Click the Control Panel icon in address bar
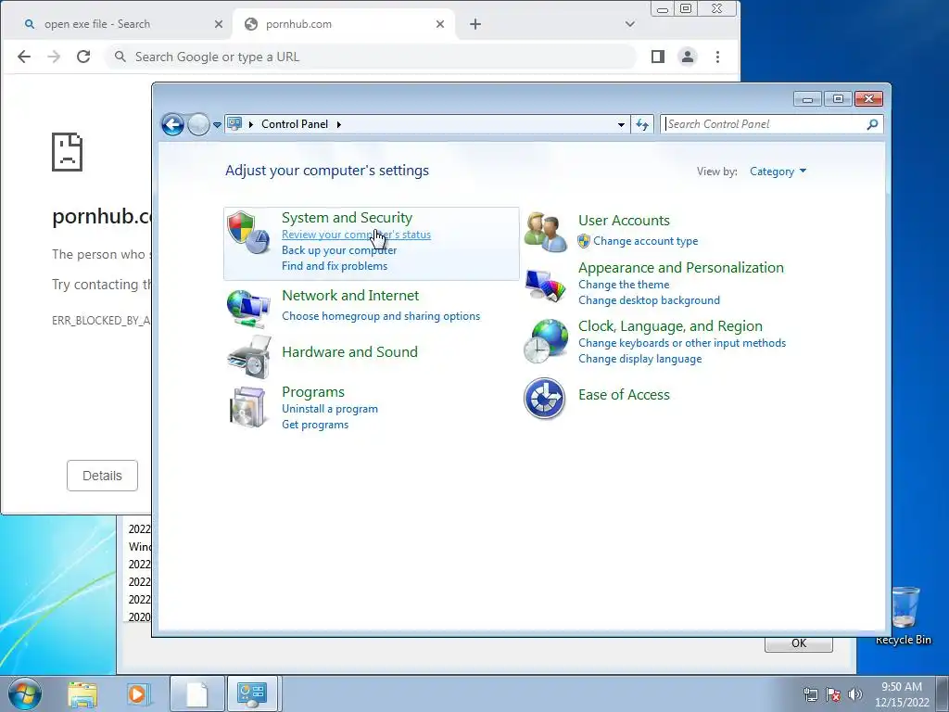 pyautogui.click(x=234, y=124)
